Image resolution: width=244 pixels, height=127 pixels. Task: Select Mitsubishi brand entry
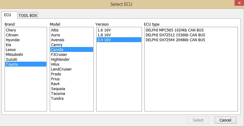click(14, 55)
